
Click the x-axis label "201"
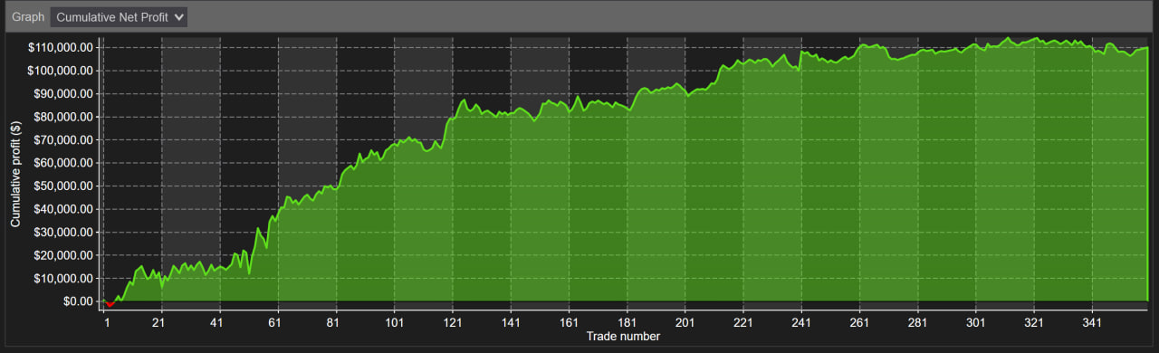685,322
